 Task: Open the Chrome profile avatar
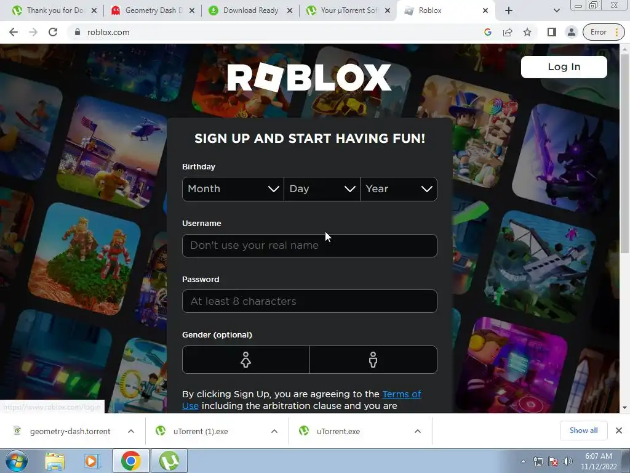(571, 32)
